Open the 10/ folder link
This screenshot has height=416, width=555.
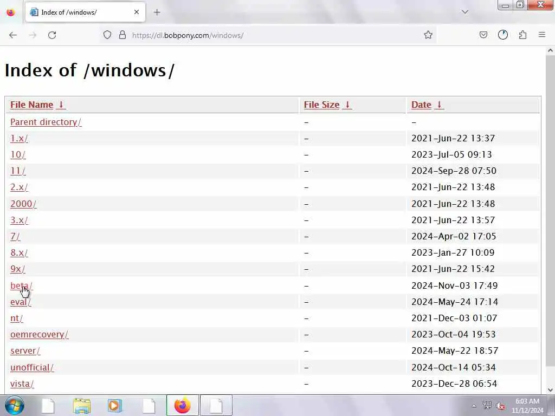pos(18,154)
